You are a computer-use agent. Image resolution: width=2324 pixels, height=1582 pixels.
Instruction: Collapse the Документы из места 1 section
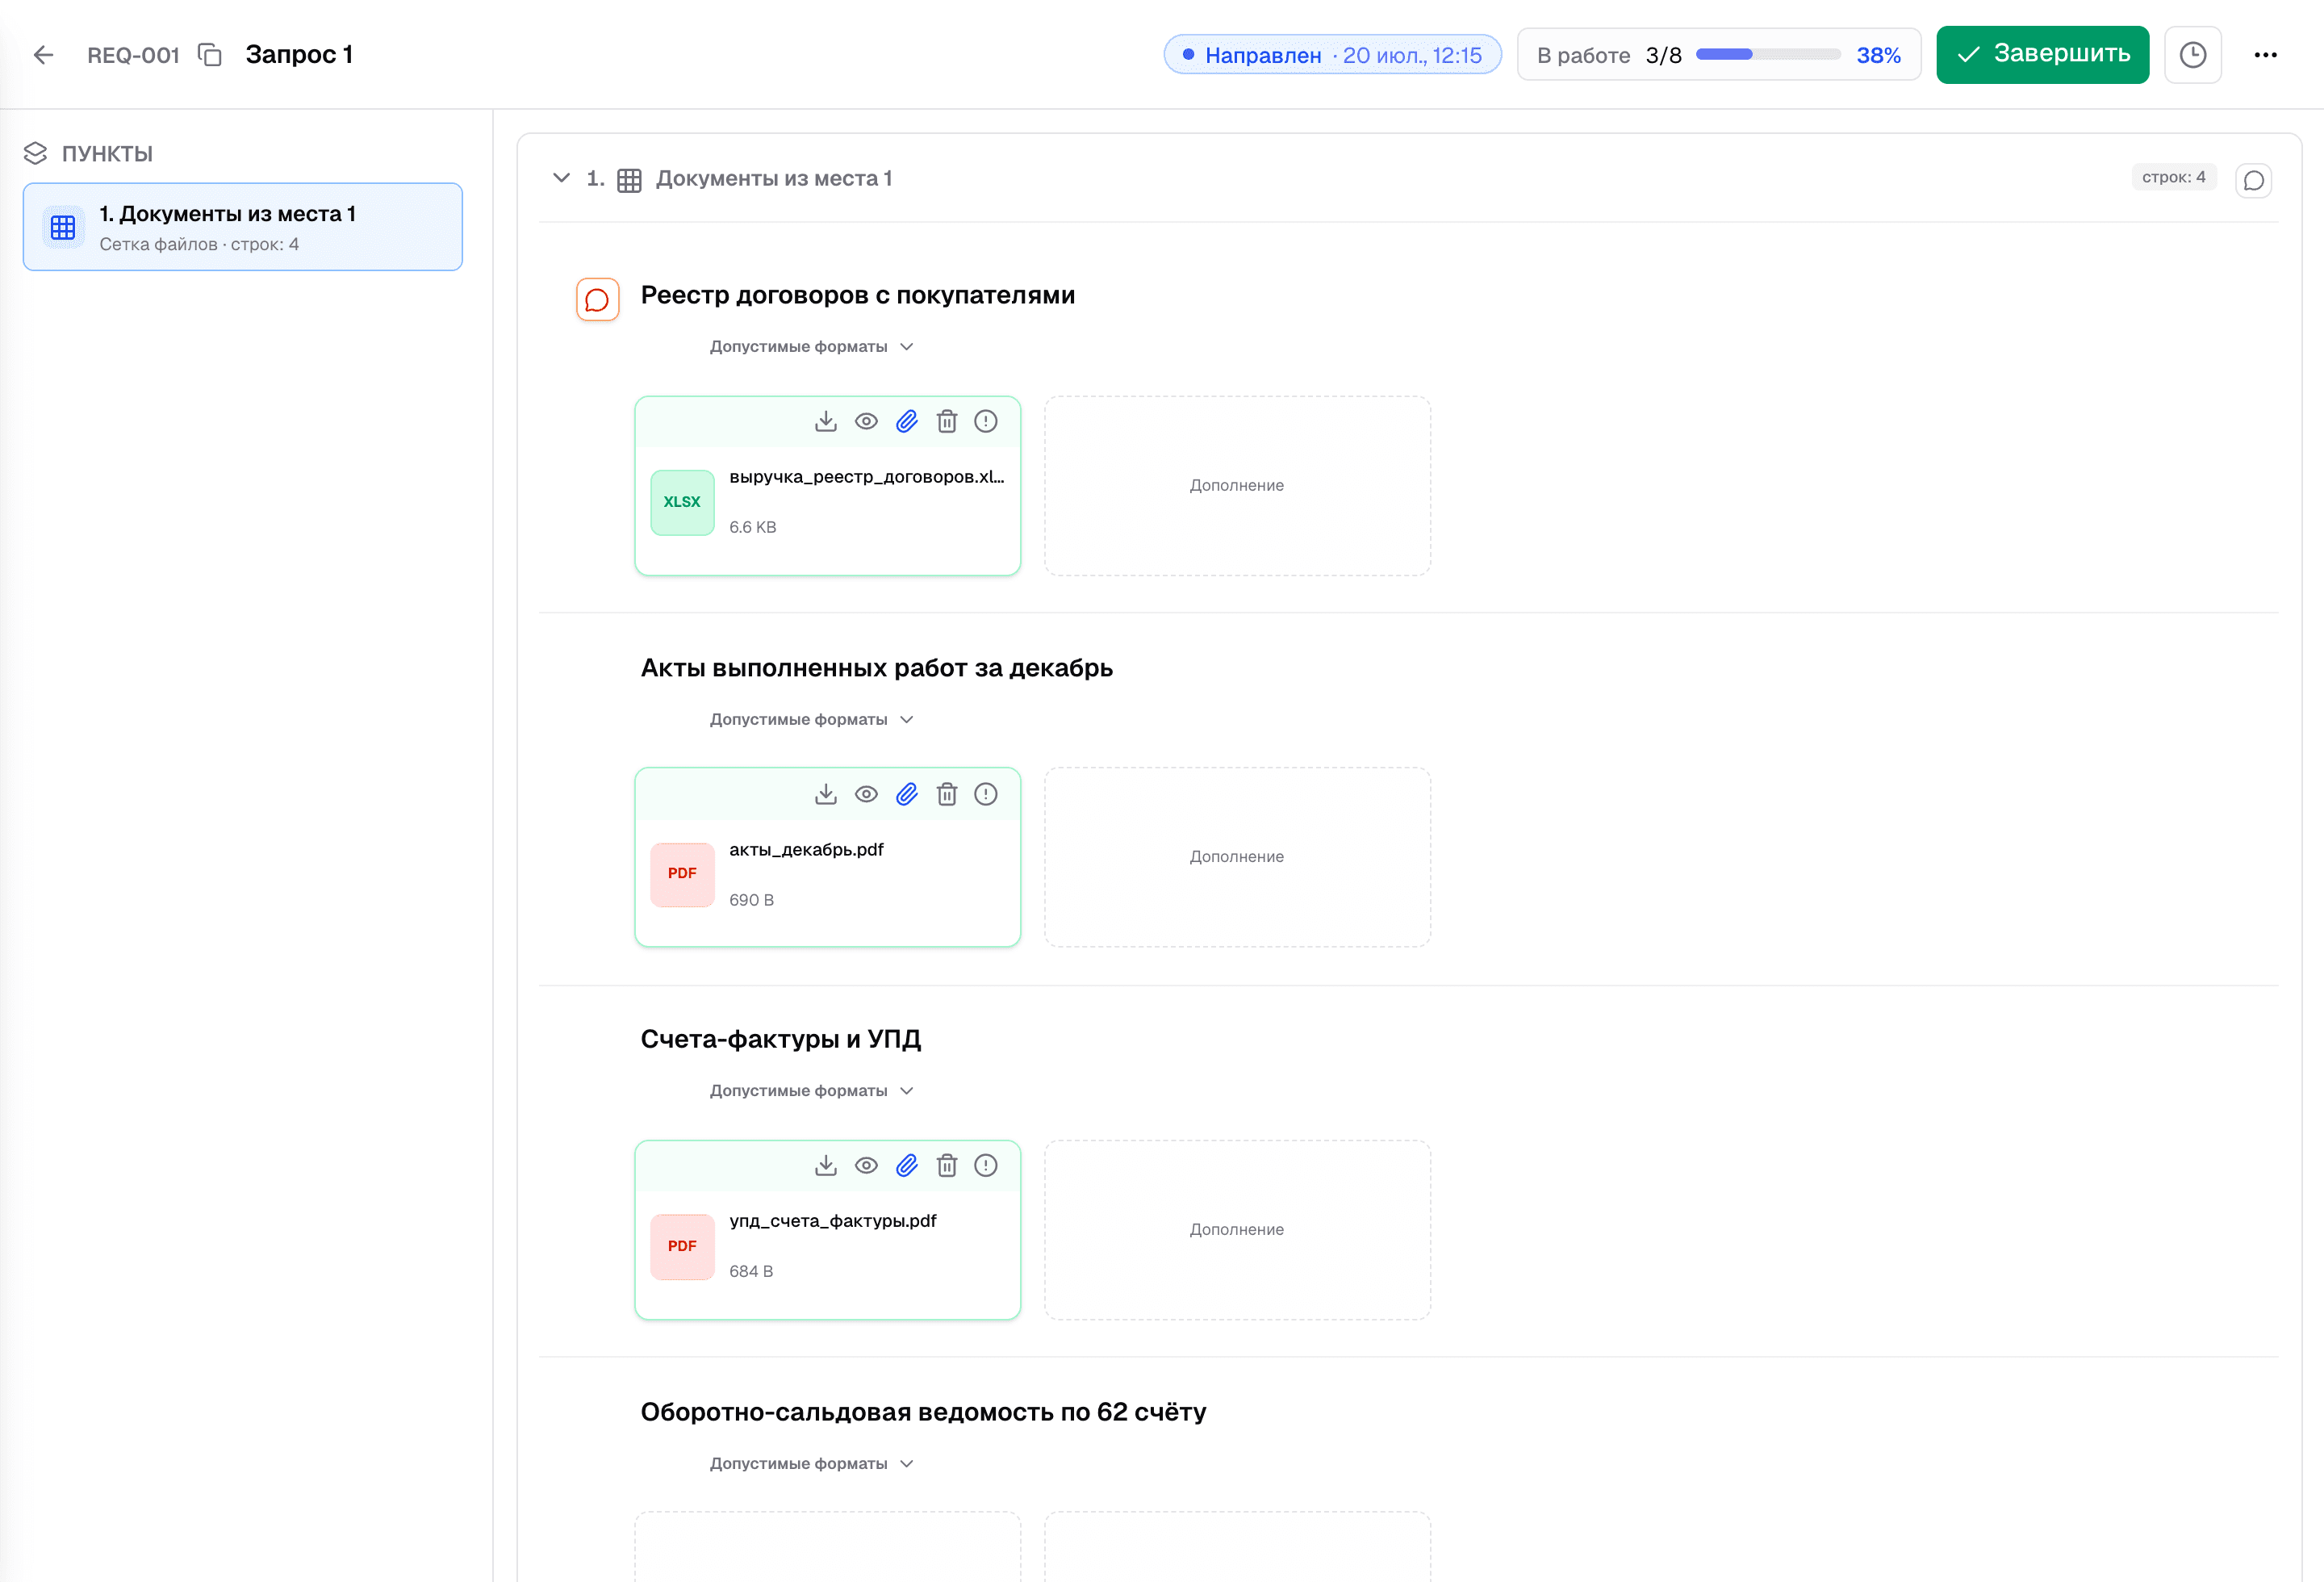[561, 178]
